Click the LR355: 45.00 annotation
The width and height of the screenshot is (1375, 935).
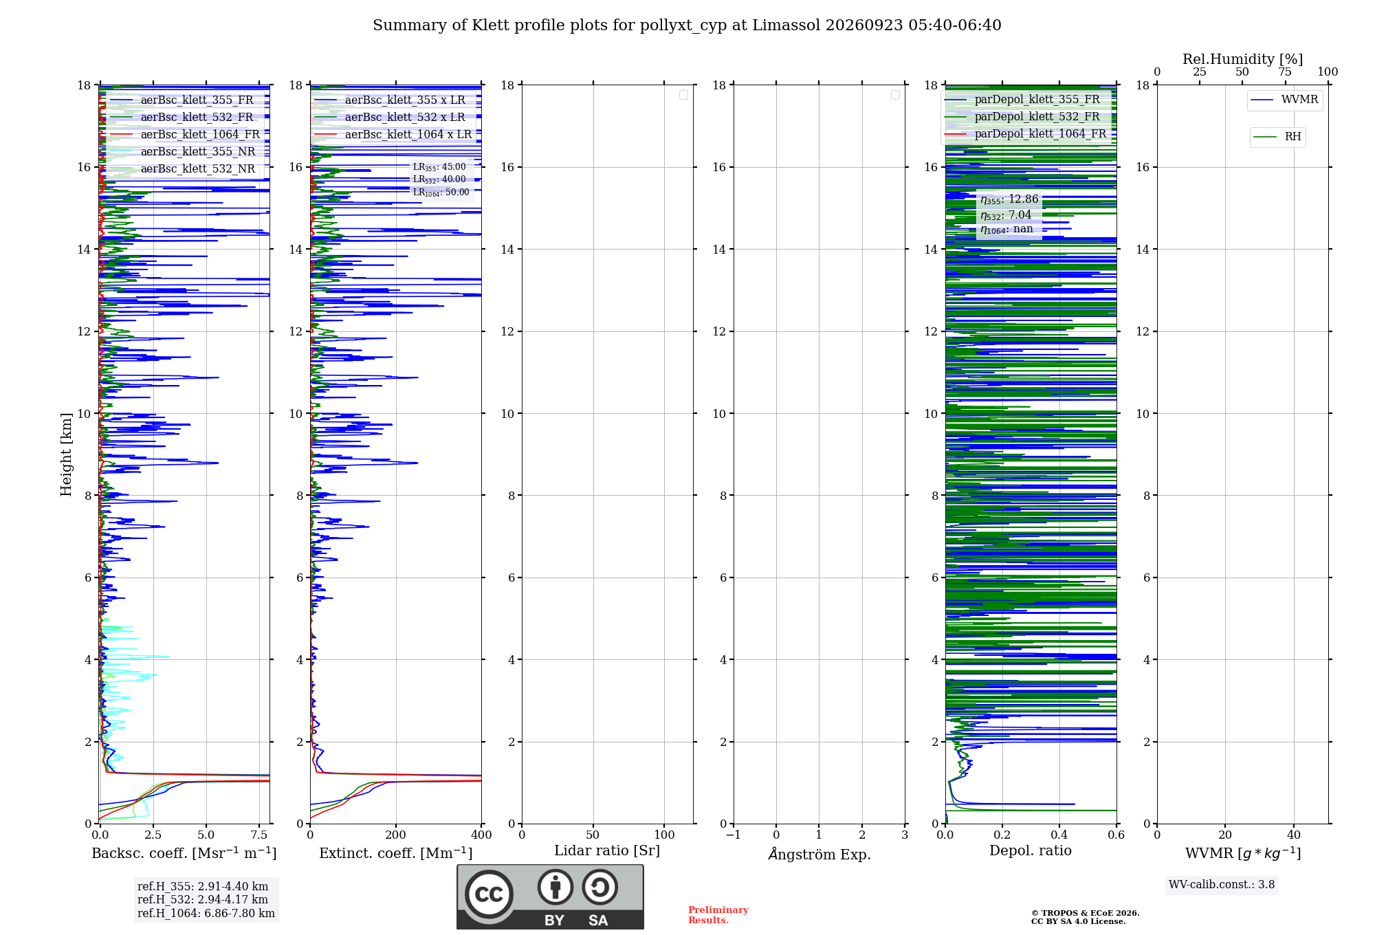(439, 166)
